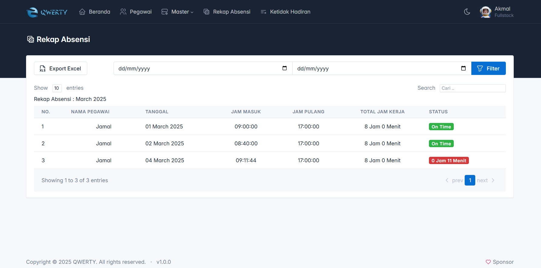Click the 02 March 2025 date cell

pos(164,144)
